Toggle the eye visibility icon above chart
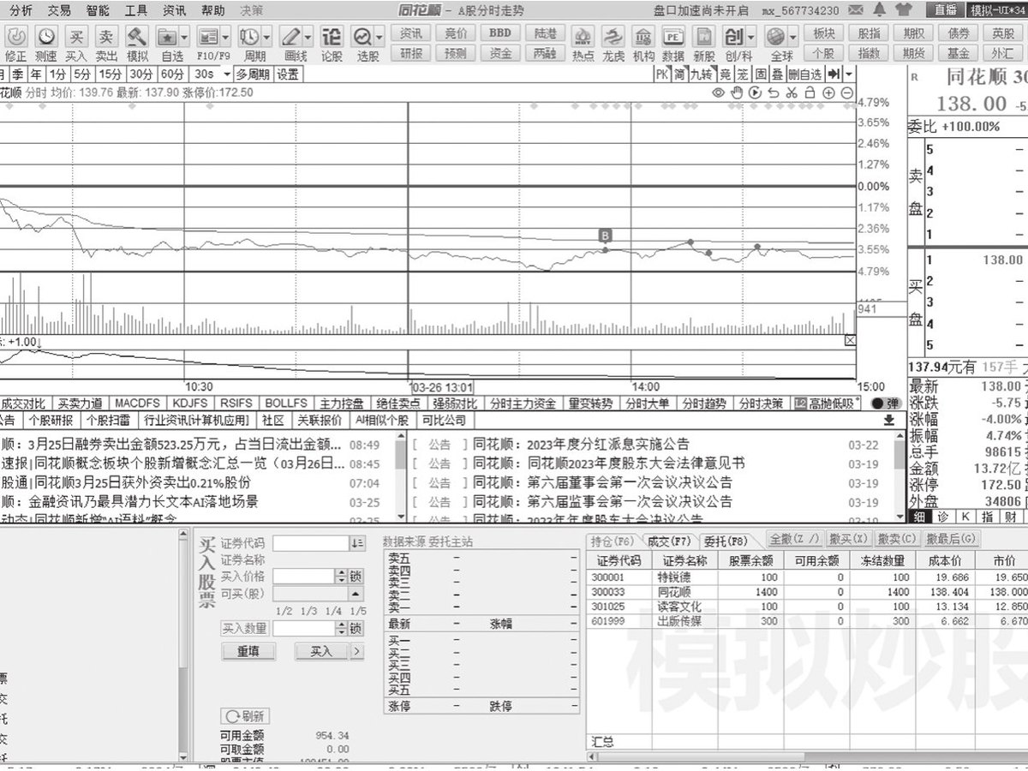Image resolution: width=1028 pixels, height=771 pixels. 718,93
